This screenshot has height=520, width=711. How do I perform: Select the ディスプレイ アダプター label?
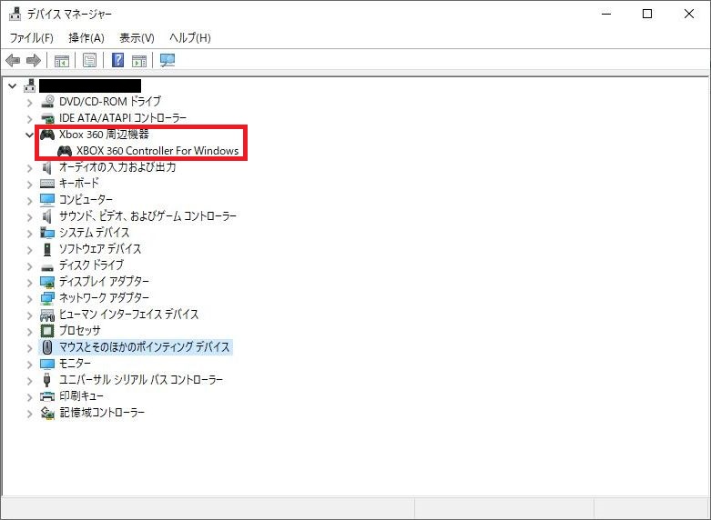(x=104, y=282)
